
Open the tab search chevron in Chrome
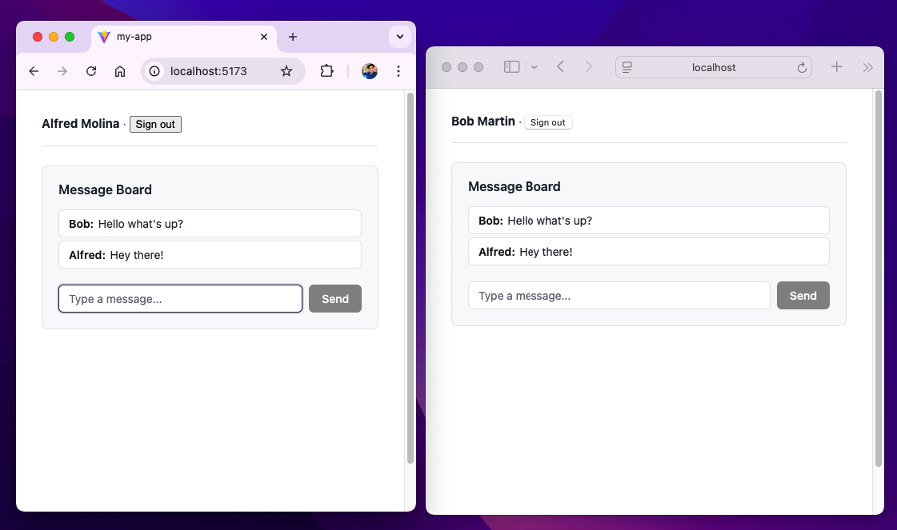[399, 37]
